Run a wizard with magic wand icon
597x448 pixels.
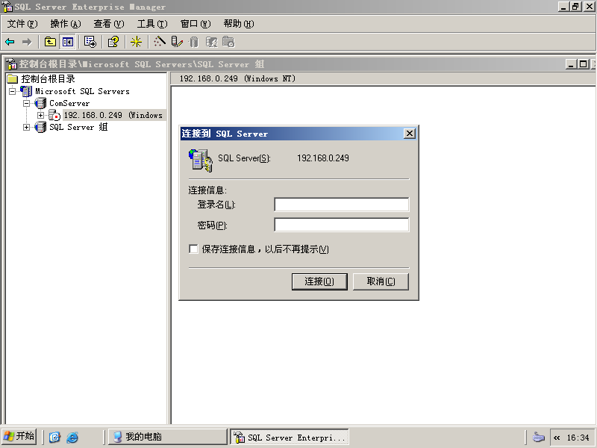[x=160, y=42]
